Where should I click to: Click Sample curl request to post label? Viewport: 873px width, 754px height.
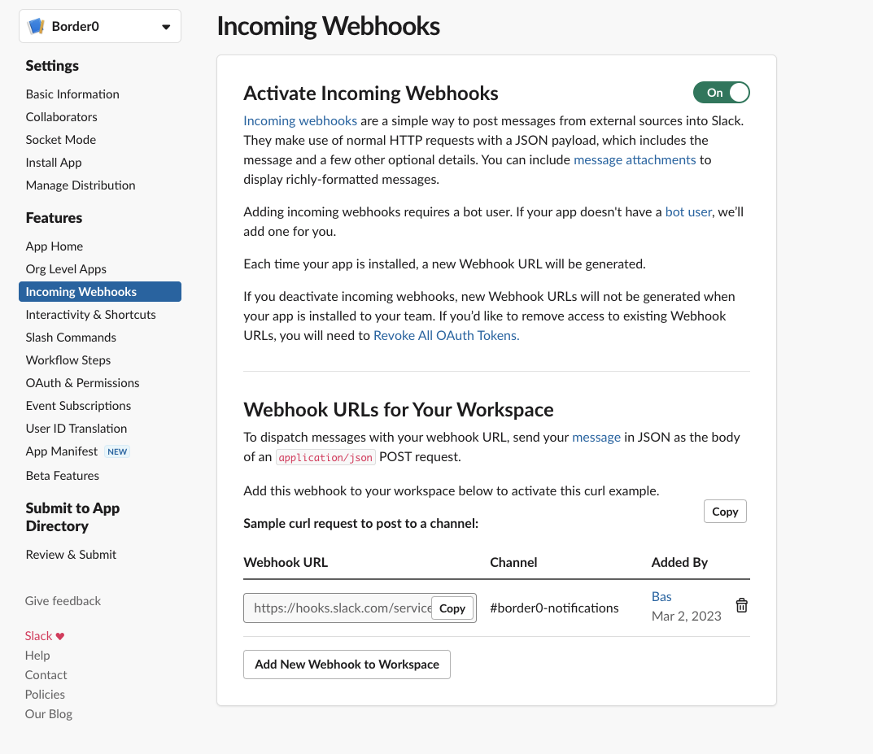(x=360, y=524)
